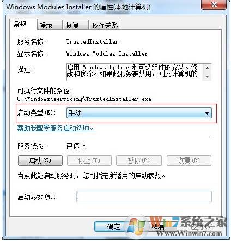Click into the 启动参数 input field
Viewport: 231px width, 241px height.
pos(144,196)
